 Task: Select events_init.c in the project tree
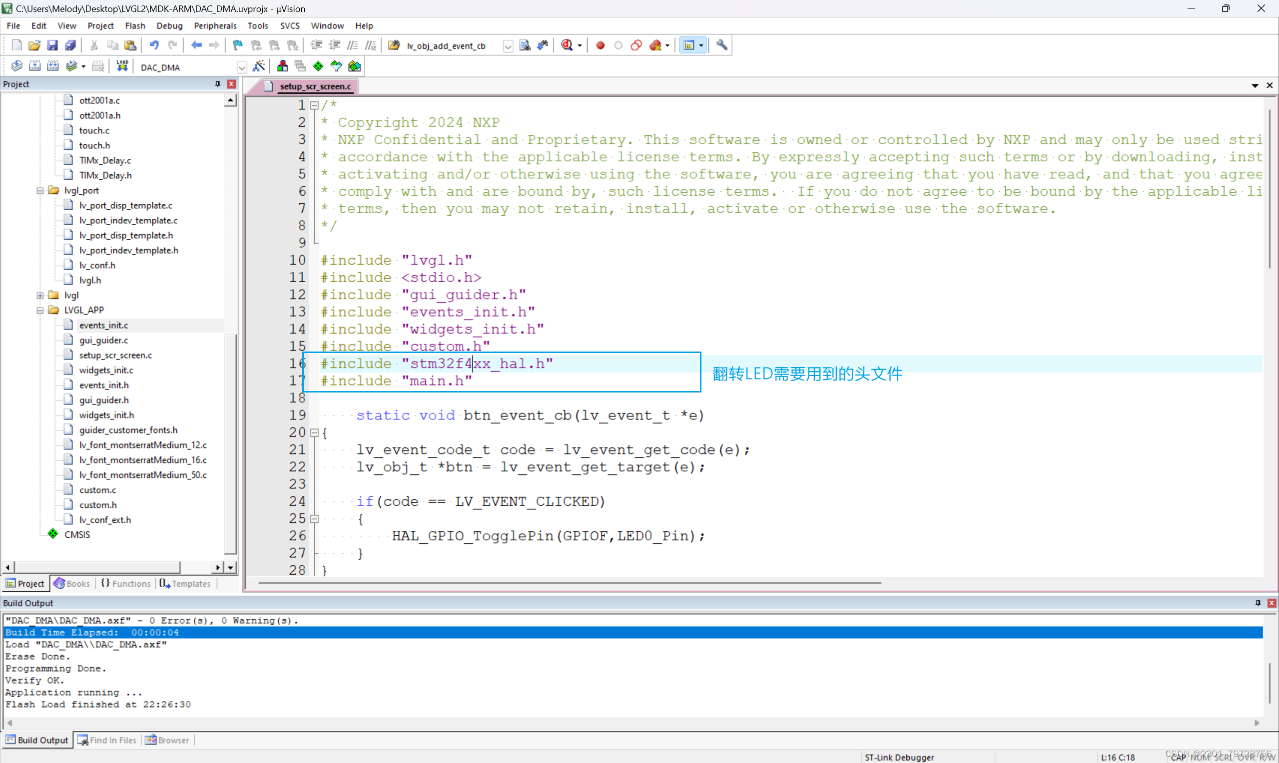103,325
